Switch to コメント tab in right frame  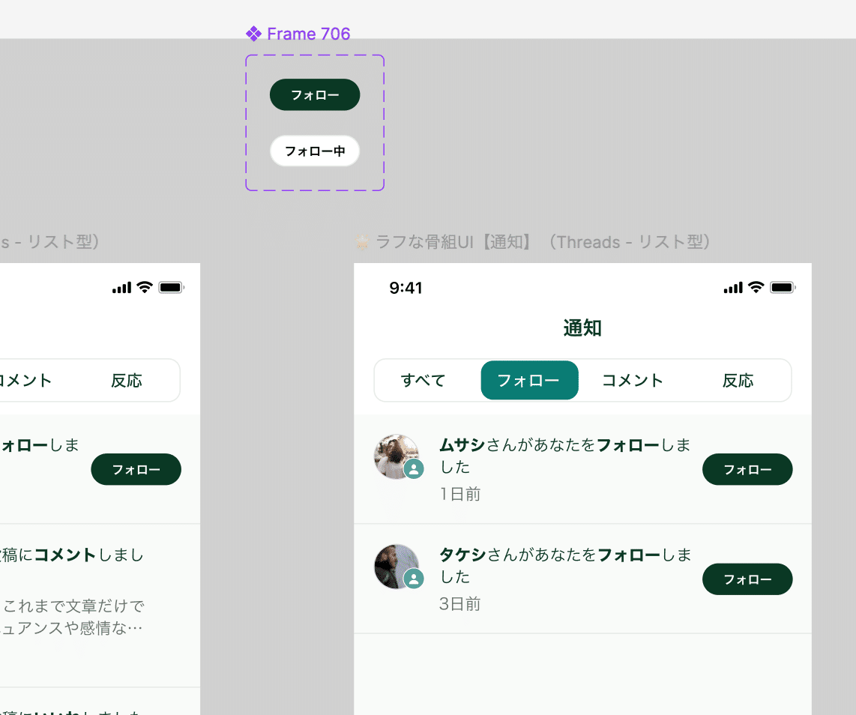[x=632, y=381]
